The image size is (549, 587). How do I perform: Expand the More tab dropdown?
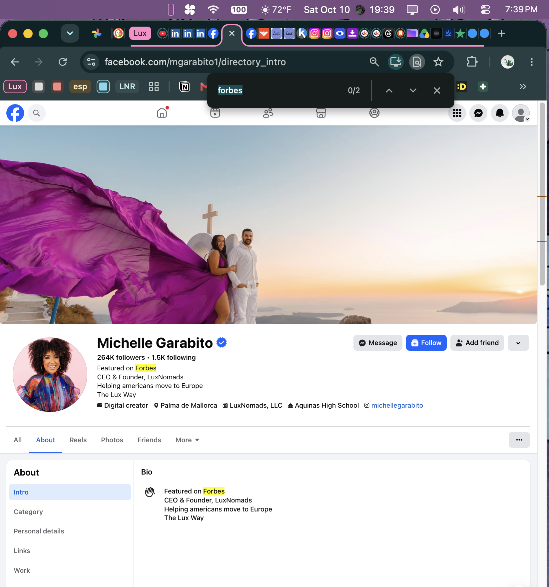187,440
